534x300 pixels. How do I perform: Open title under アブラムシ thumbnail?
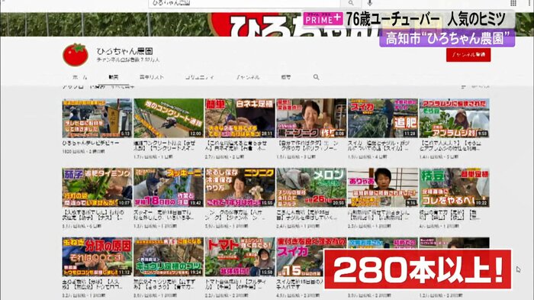coord(451,146)
